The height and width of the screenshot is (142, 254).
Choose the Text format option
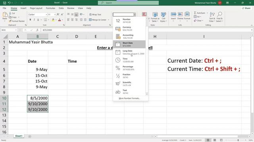point(129,92)
